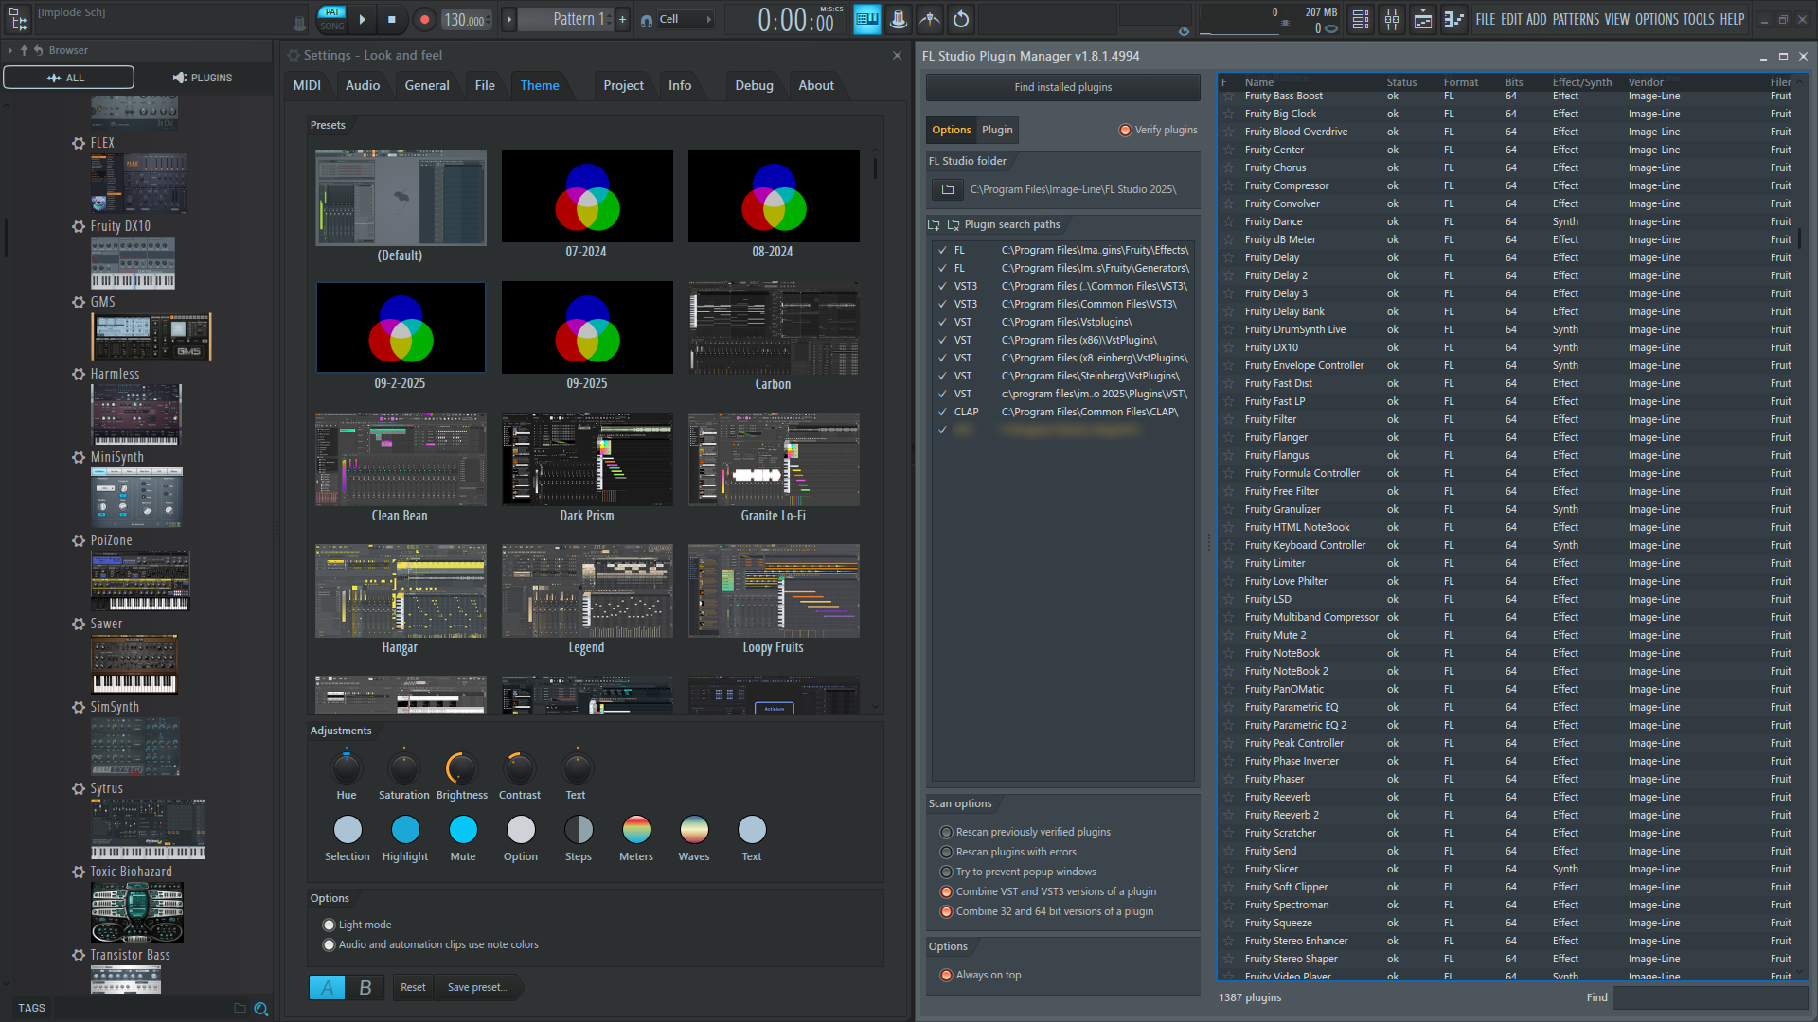This screenshot has height=1022, width=1818.
Task: Click the Highlight color swatch
Action: pyautogui.click(x=405, y=830)
